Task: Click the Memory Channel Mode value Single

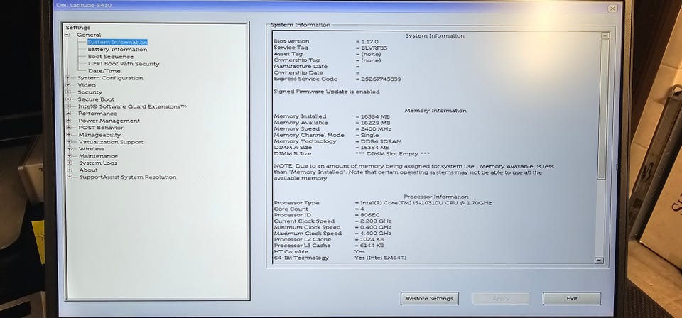Action: point(369,135)
